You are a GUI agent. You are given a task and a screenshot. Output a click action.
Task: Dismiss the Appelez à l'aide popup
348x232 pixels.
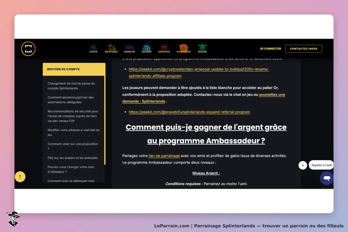pyautogui.click(x=303, y=165)
